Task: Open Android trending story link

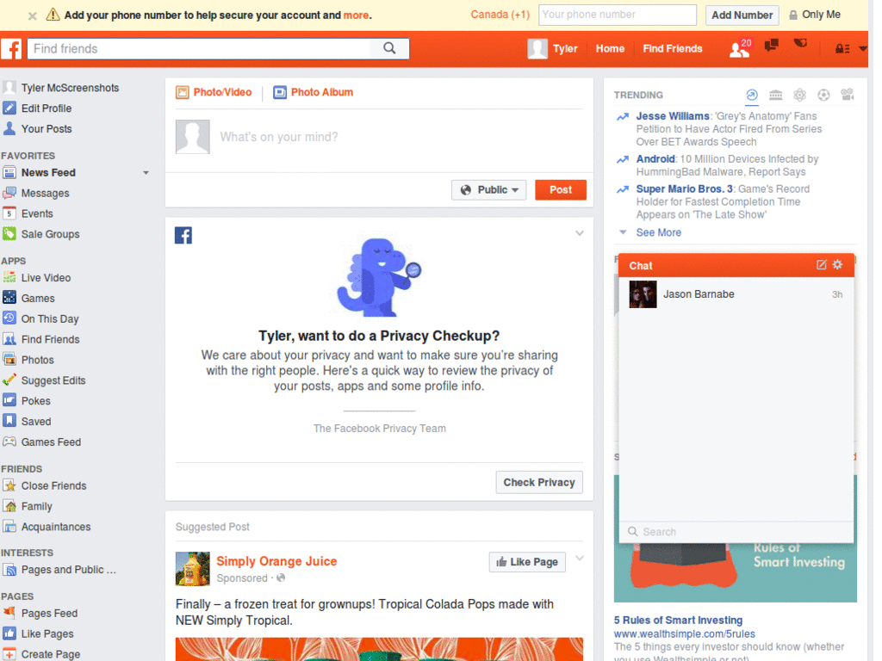Action: 655,159
